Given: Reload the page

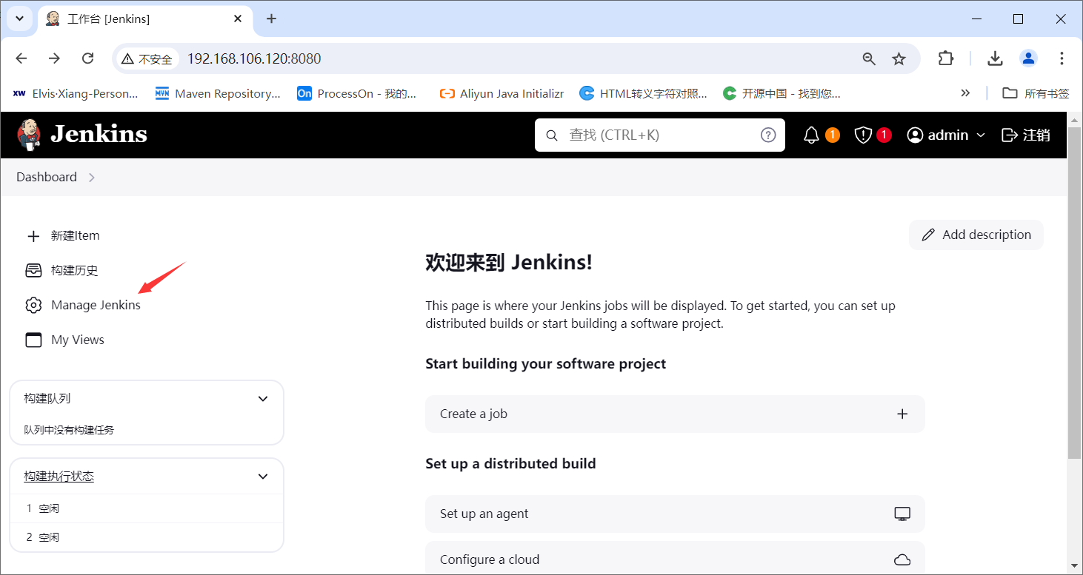Looking at the screenshot, I should point(87,58).
